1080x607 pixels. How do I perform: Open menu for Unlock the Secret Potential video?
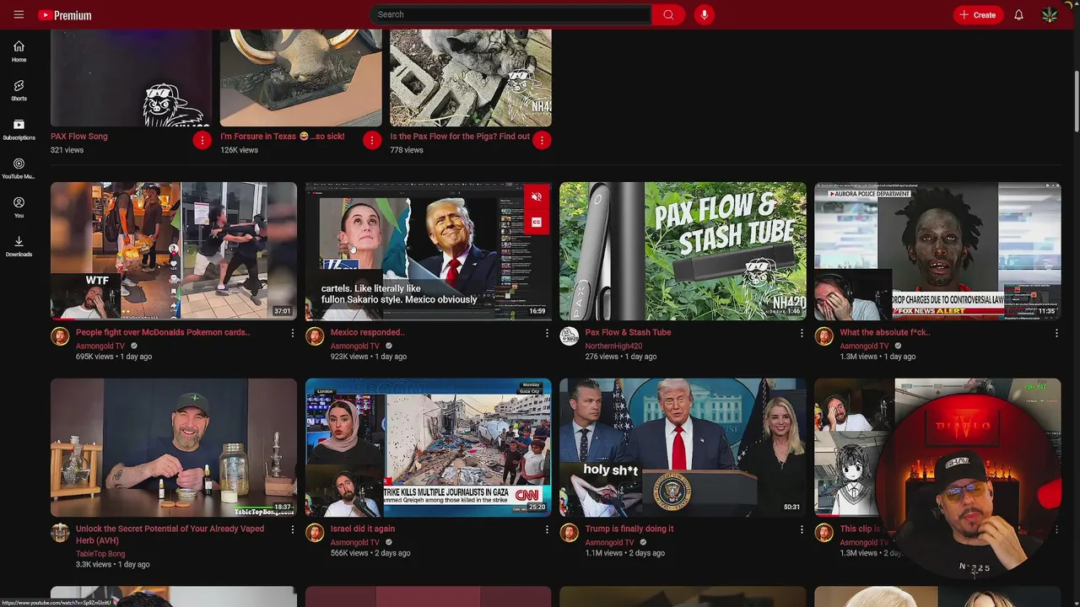(293, 529)
